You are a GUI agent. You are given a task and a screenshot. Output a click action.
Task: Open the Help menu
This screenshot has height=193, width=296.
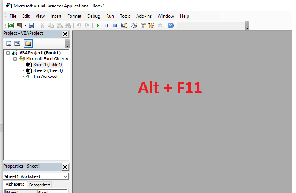[184, 16]
